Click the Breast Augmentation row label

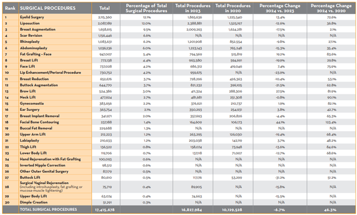(37, 30)
